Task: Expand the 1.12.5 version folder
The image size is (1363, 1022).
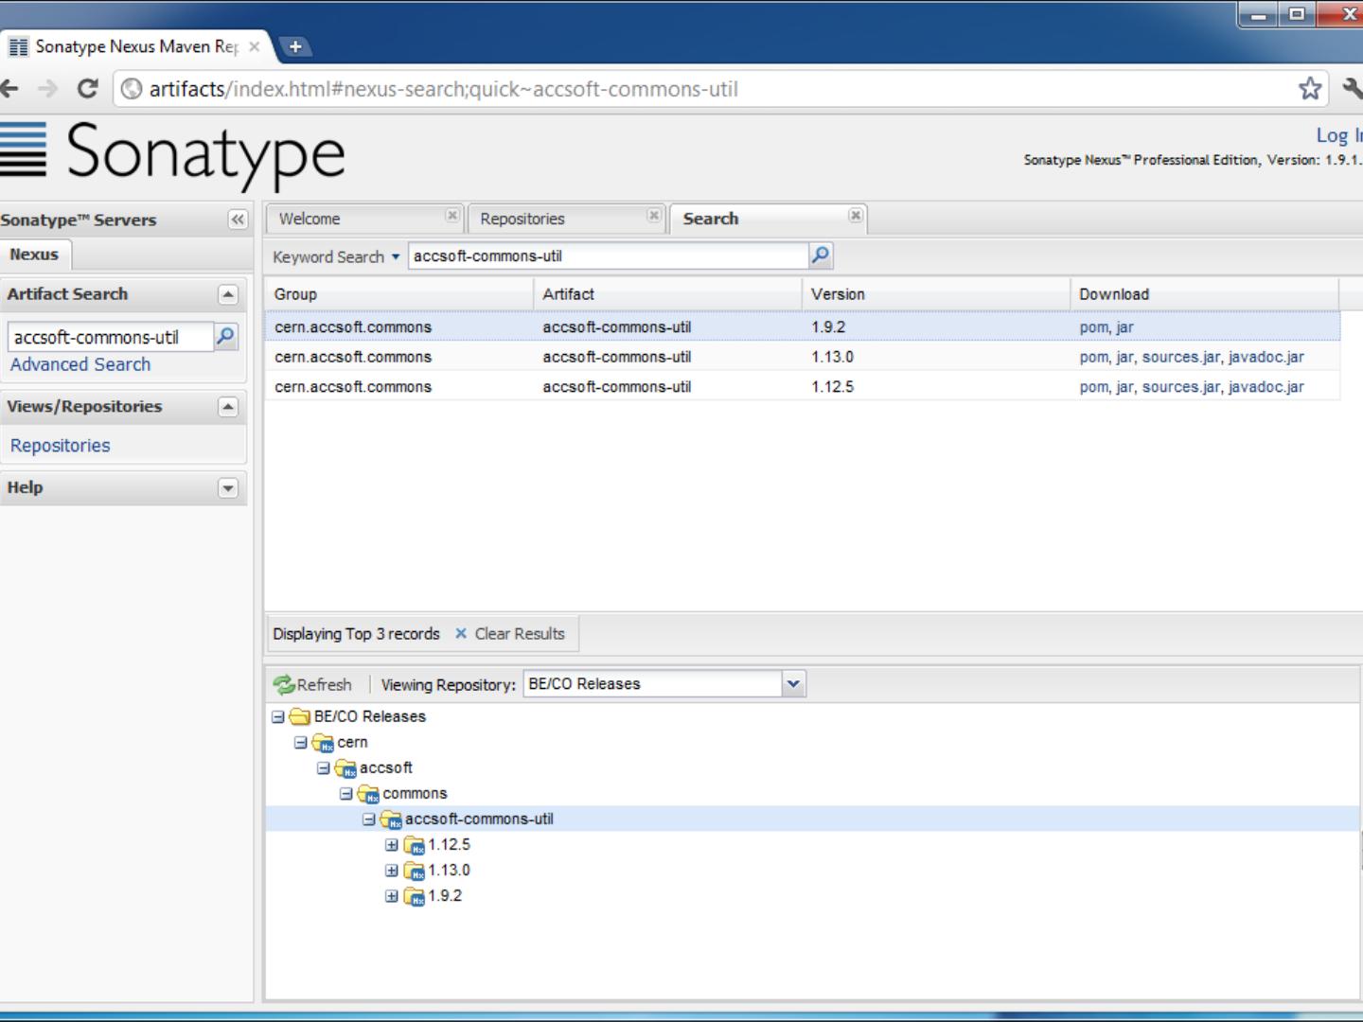Action: (391, 845)
